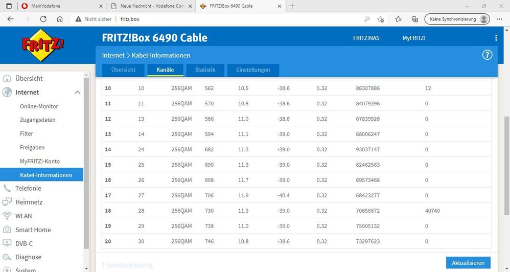Close the Neue Nachricht Vodafone tab
This screenshot has width=510, height=272.
[x=190, y=6]
